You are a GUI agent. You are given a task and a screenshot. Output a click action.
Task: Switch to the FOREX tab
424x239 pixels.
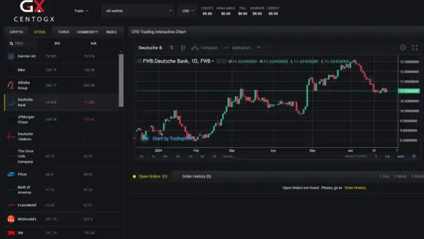pos(63,32)
